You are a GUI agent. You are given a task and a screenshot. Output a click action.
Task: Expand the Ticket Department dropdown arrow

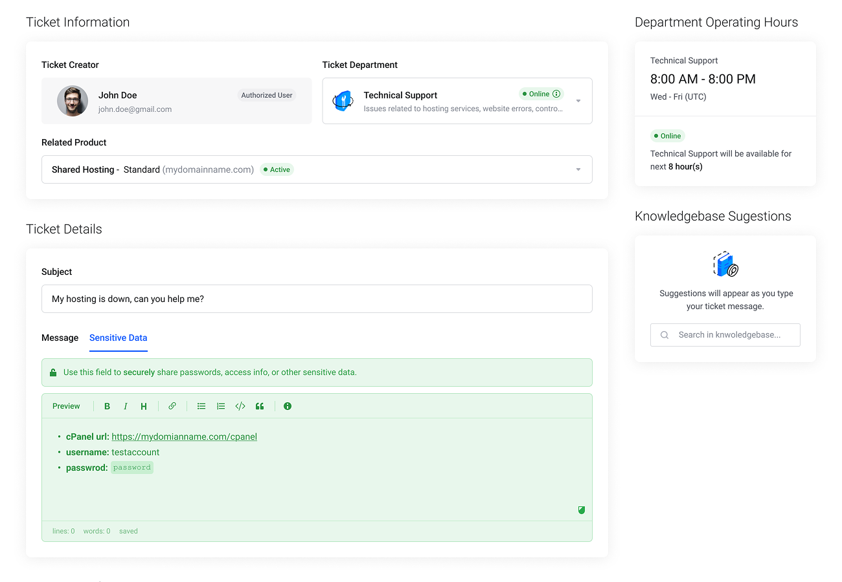click(578, 101)
